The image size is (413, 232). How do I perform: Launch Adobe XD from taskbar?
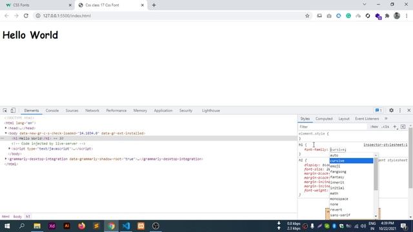coord(52,226)
